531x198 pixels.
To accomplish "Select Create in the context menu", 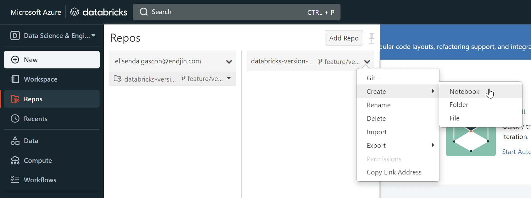I will pos(398,91).
